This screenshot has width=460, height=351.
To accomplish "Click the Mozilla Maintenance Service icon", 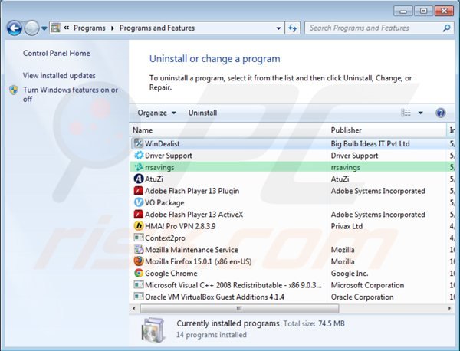I will point(139,250).
